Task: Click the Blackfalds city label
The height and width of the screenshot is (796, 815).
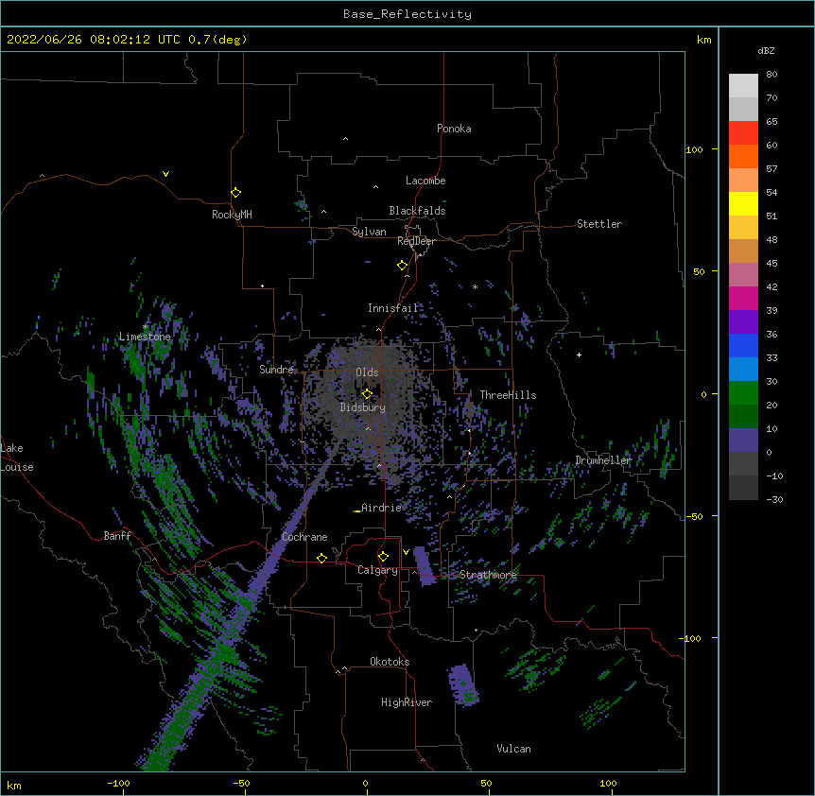Action: [417, 211]
